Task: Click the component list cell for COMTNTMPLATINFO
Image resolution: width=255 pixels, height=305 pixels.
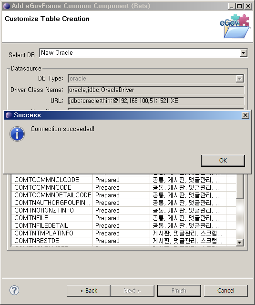Action: pos(188,233)
